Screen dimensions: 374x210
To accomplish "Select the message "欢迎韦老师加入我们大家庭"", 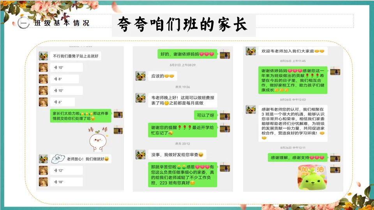I will tap(293, 51).
